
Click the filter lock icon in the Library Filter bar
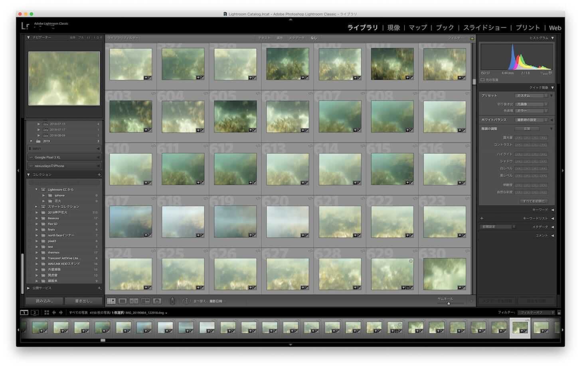(472, 38)
